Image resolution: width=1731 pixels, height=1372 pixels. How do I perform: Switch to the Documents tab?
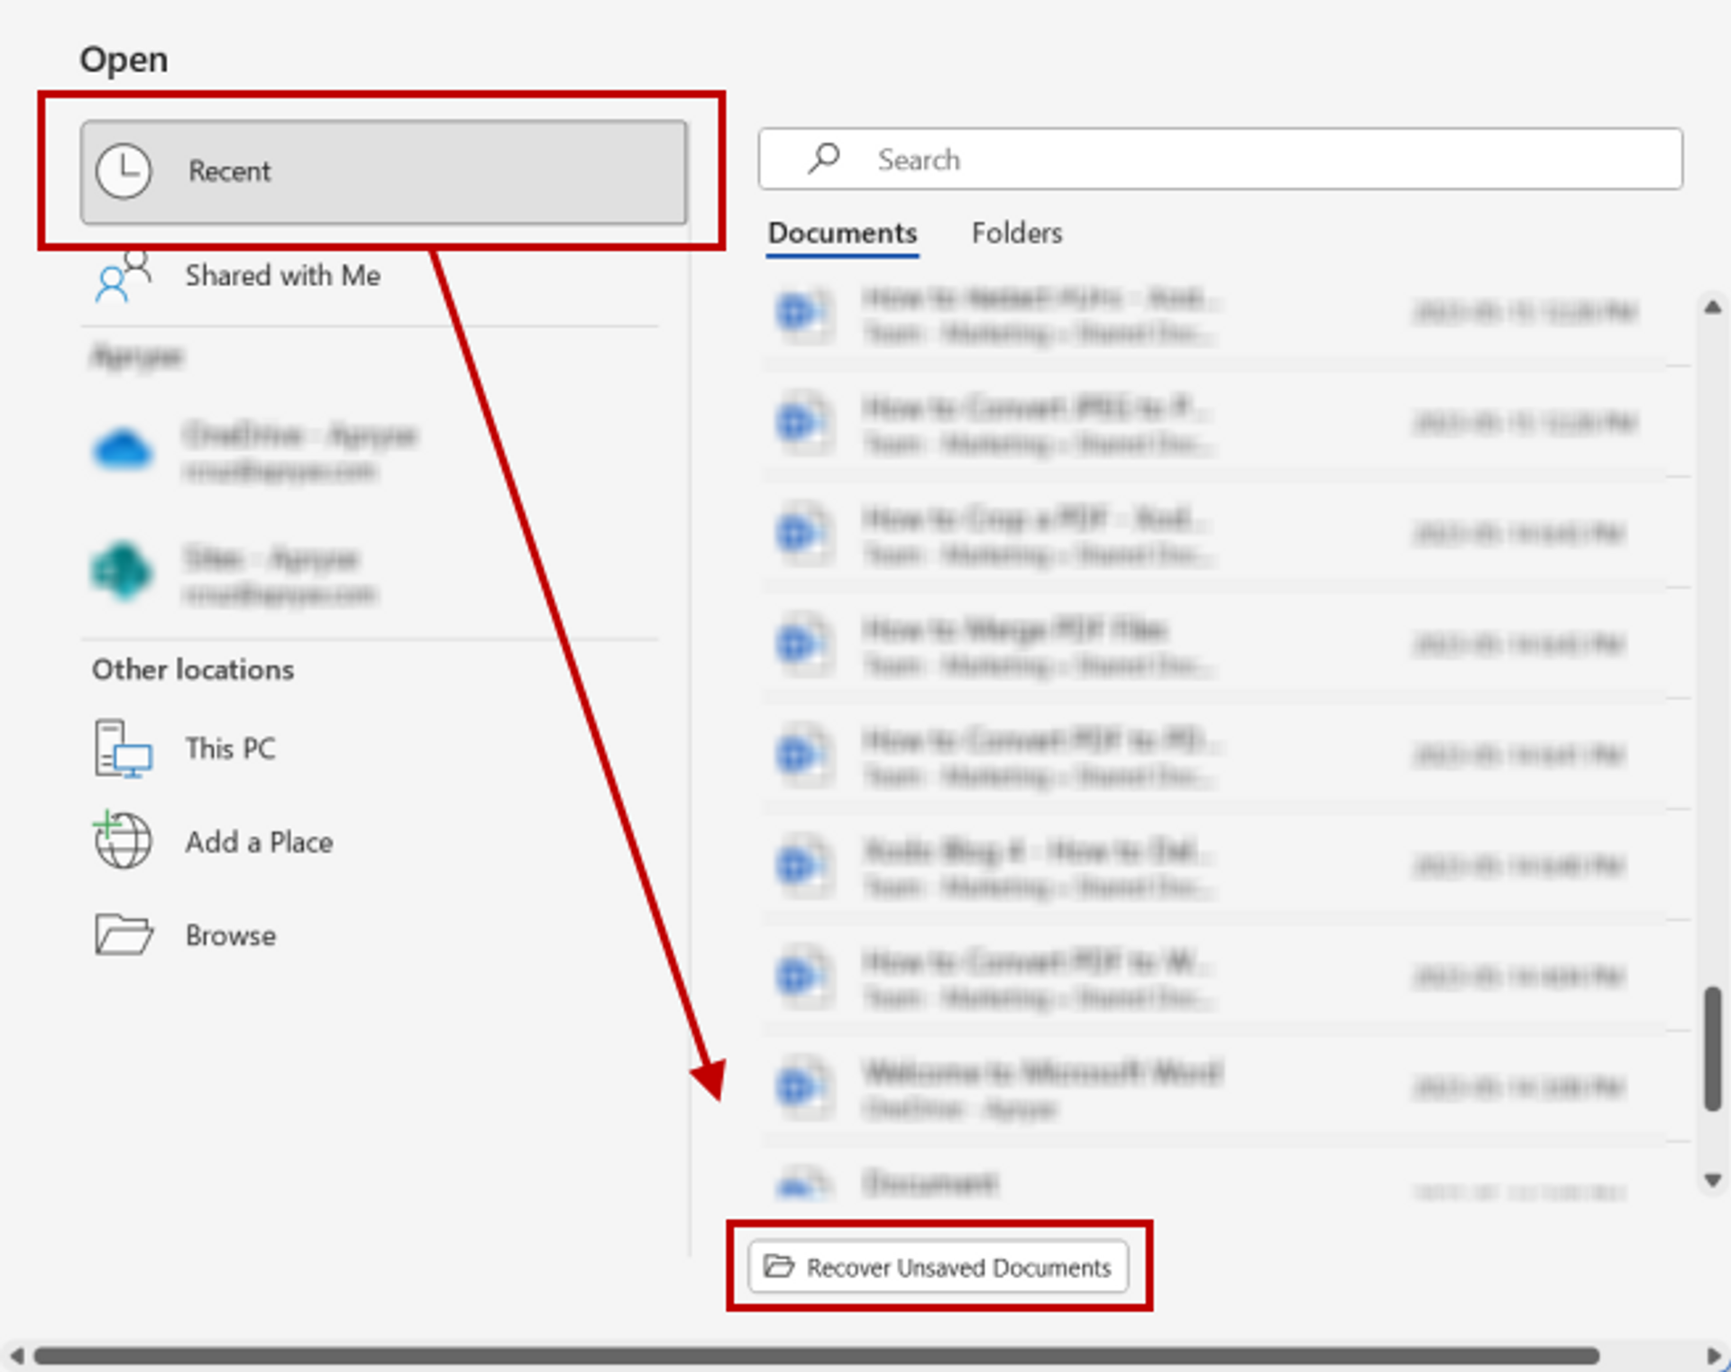click(x=842, y=233)
